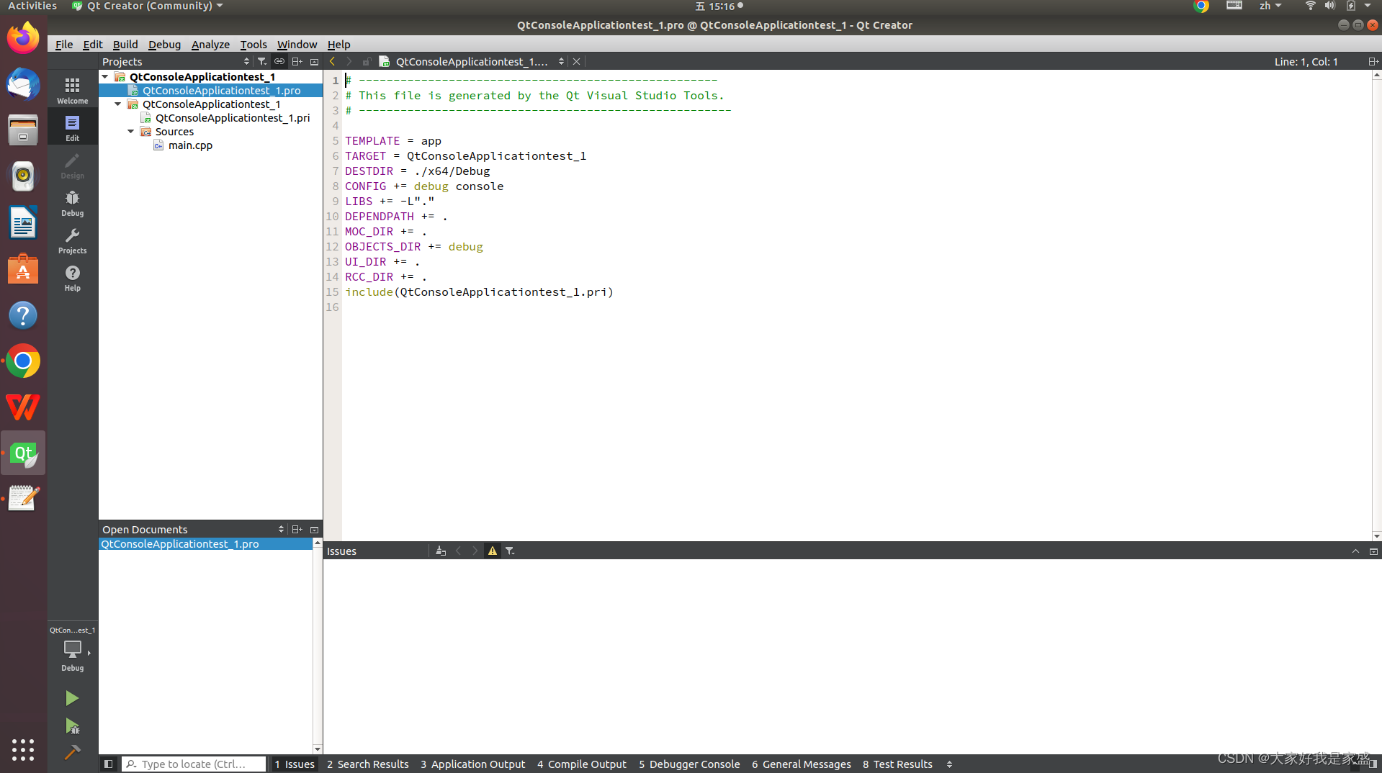Open Show Applications grid in dock
The height and width of the screenshot is (773, 1382).
[23, 750]
